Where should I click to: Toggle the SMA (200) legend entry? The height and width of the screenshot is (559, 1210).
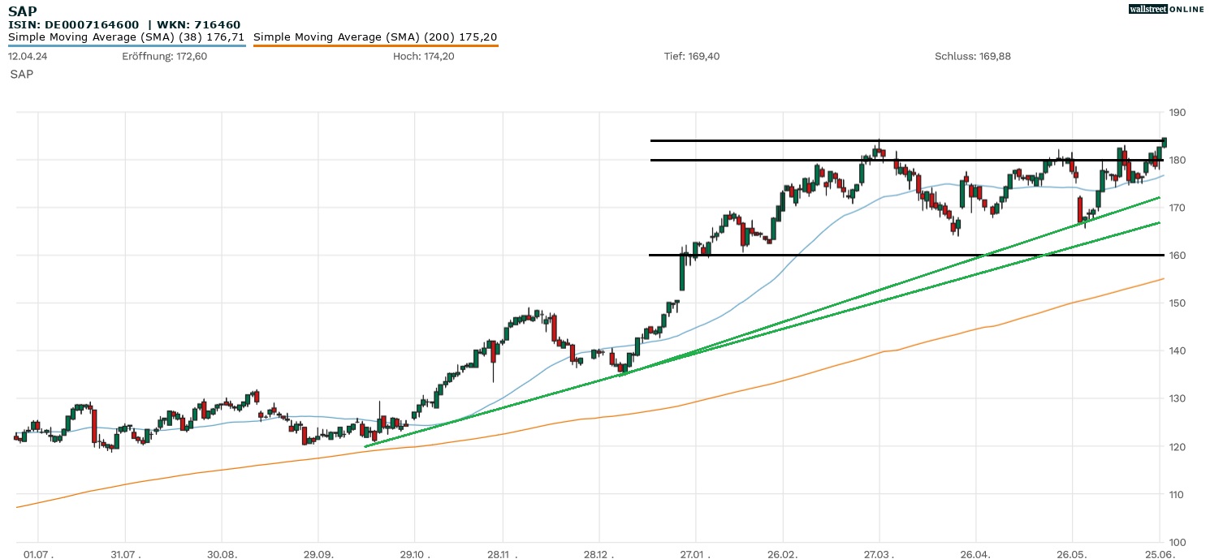(x=375, y=37)
